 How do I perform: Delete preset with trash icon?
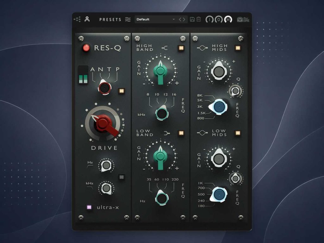click(x=199, y=19)
